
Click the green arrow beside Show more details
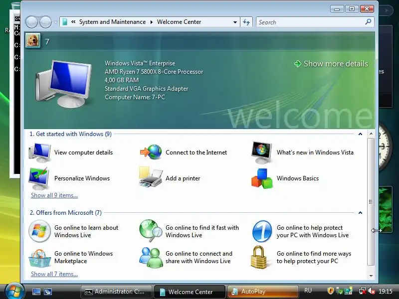[297, 64]
